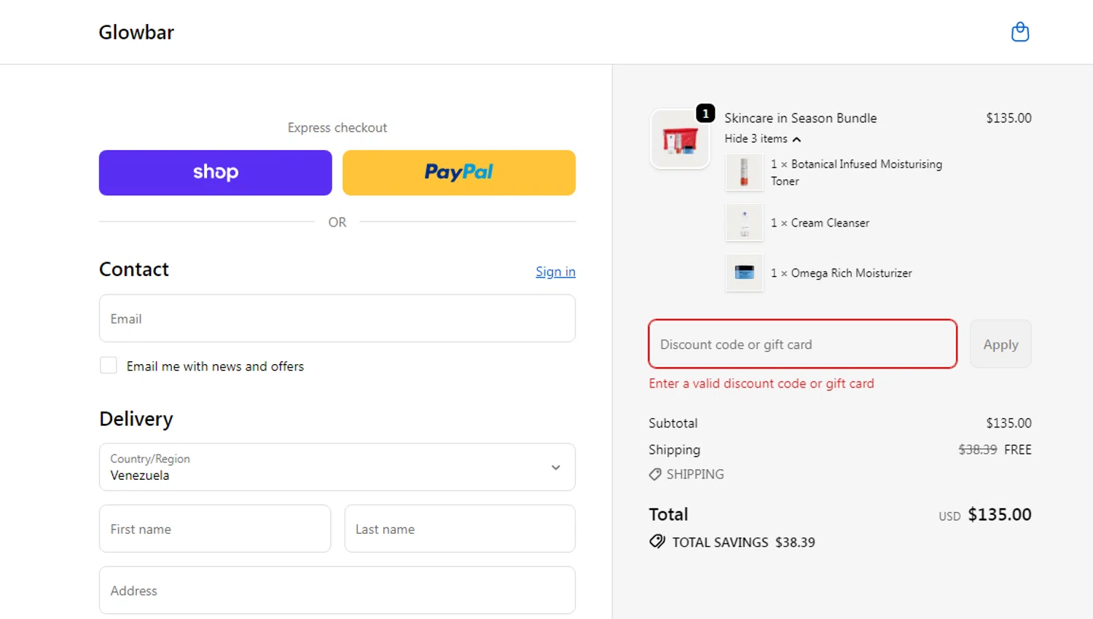Click the bundle quantity badge showing 1

pyautogui.click(x=705, y=114)
